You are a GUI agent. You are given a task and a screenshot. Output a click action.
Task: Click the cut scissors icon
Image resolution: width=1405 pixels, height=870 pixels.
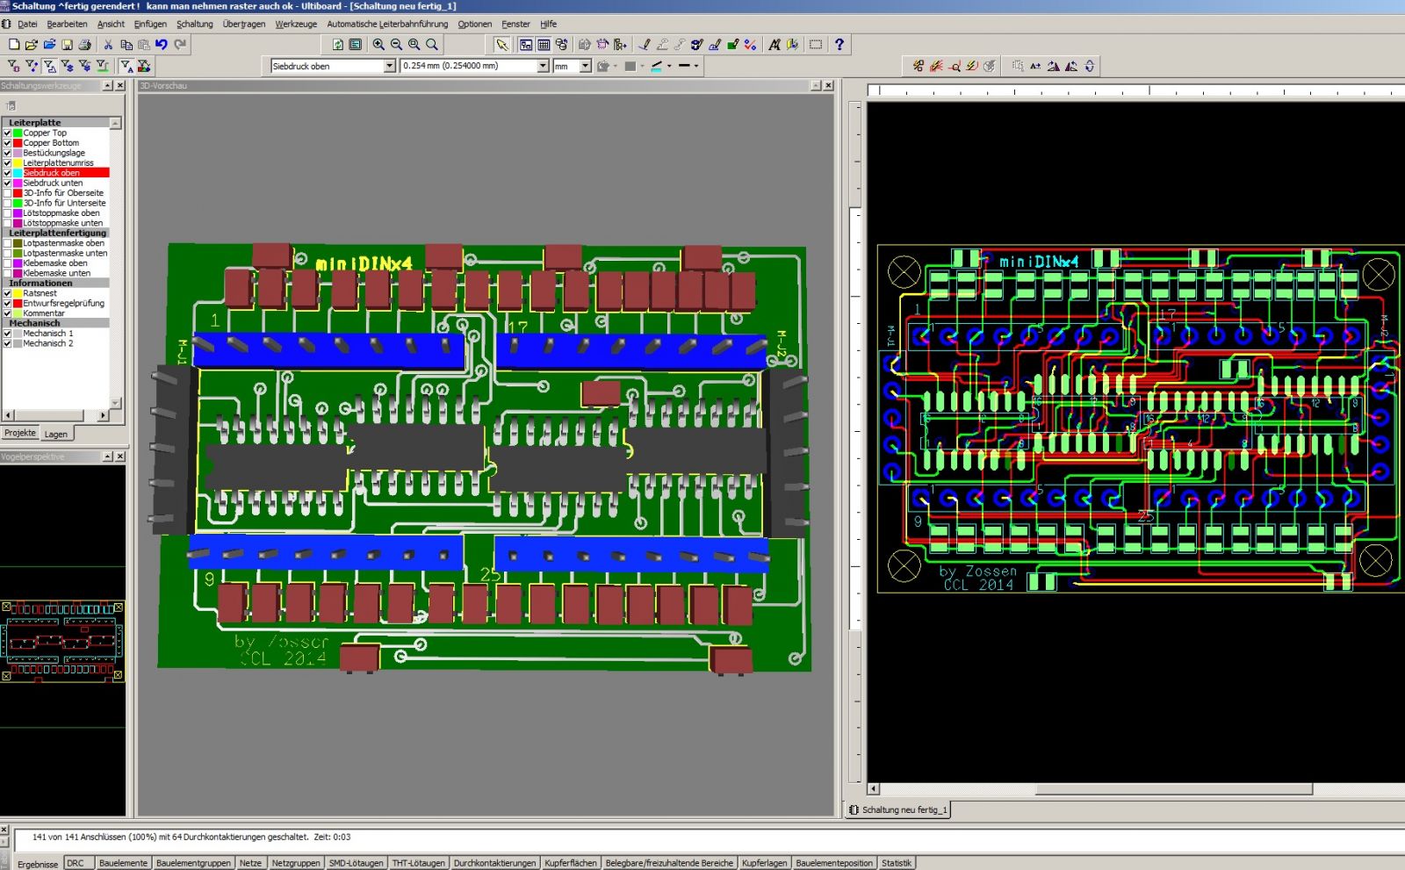click(x=108, y=45)
